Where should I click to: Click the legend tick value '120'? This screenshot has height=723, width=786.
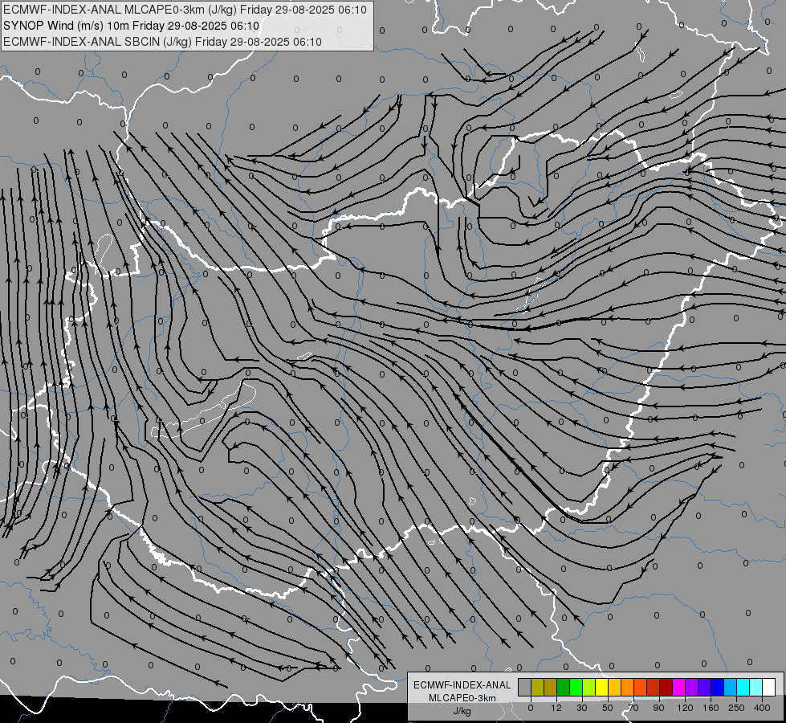(x=685, y=708)
